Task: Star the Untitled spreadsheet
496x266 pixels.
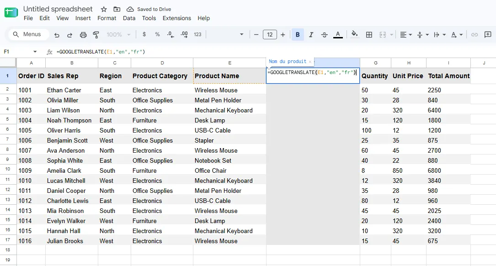Action: [x=104, y=9]
